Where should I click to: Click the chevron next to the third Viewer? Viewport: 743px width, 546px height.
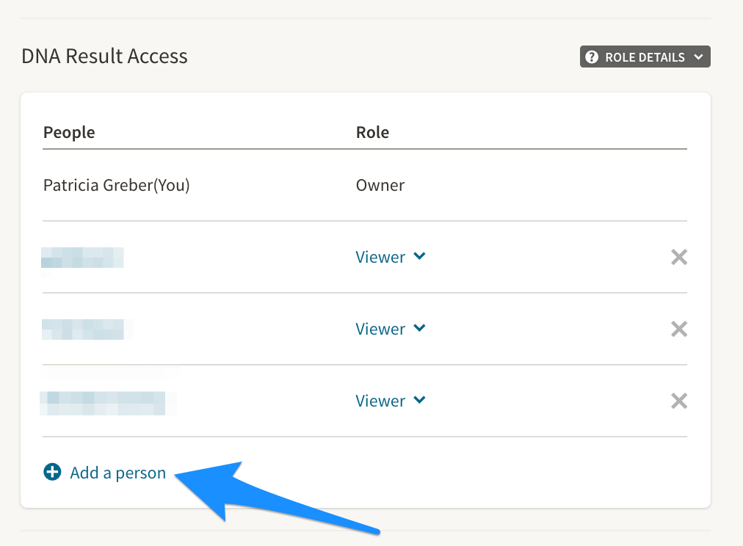[419, 400]
